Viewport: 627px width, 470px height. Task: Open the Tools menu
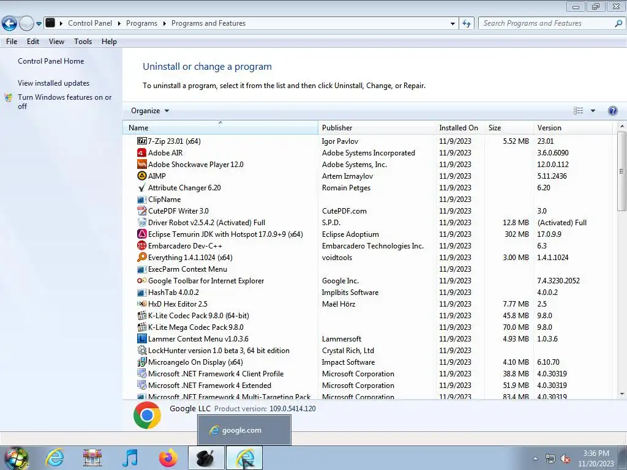pos(83,42)
